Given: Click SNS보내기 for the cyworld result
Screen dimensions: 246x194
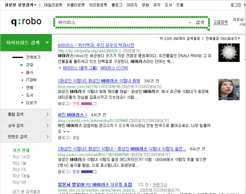Looking at the screenshot, I should [158, 120].
